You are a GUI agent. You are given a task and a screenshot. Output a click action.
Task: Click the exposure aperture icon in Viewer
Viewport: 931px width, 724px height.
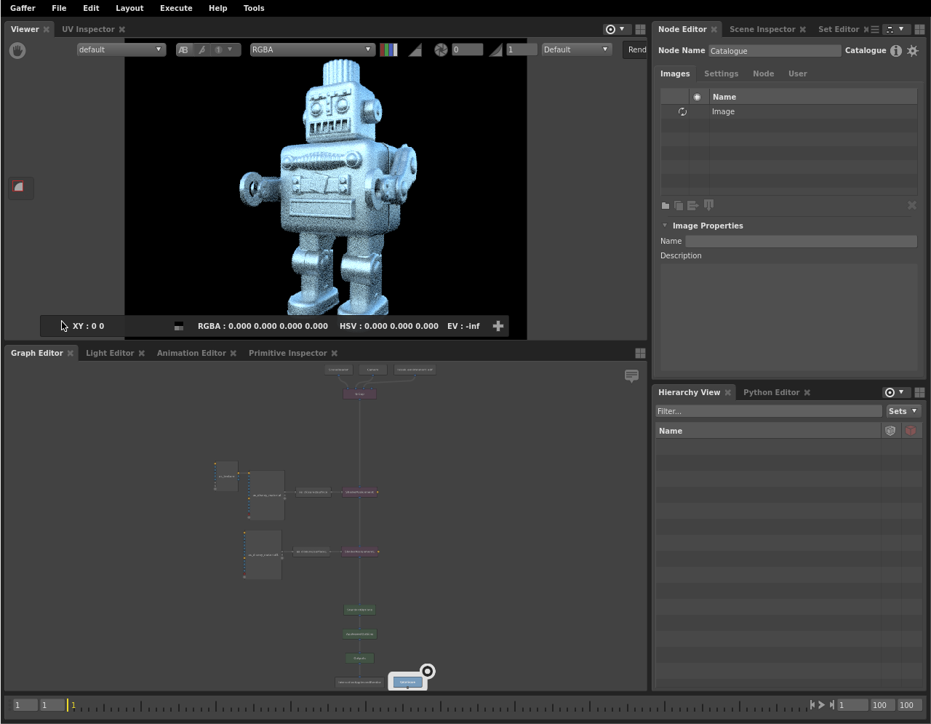tap(441, 49)
